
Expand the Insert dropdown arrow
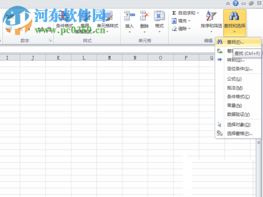pyautogui.click(x=129, y=32)
